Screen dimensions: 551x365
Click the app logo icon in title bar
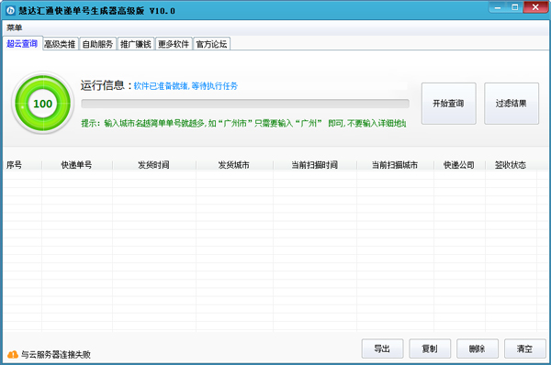click(10, 10)
